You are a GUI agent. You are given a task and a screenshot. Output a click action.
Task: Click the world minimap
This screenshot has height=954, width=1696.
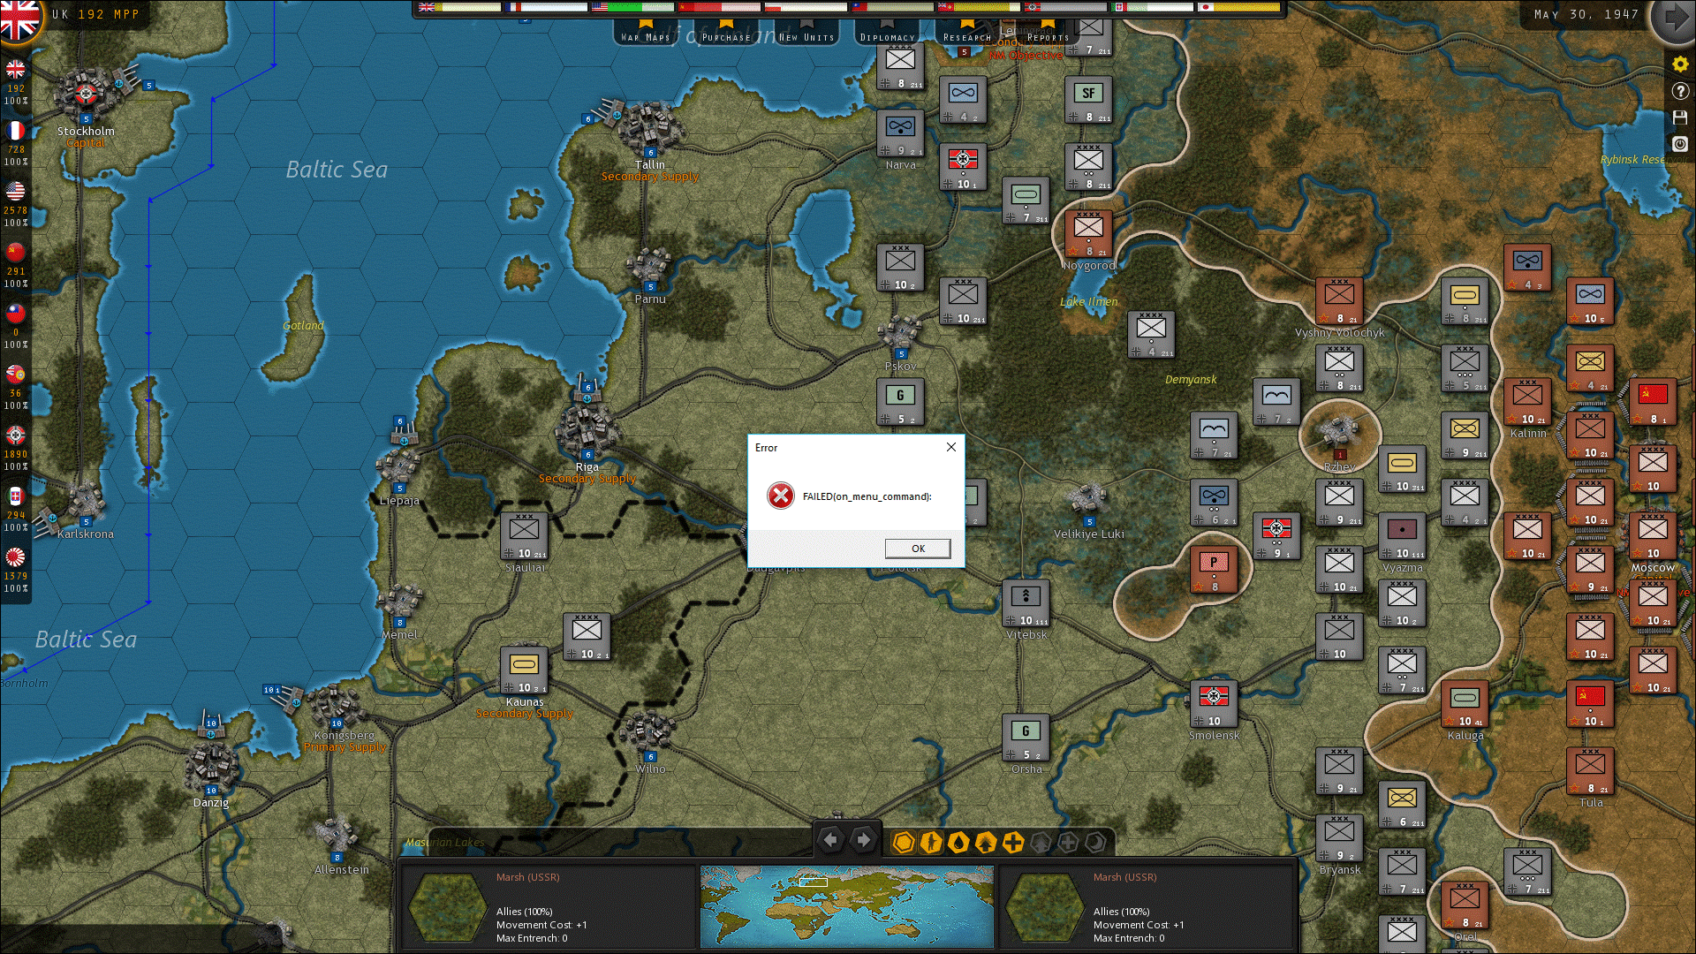point(846,906)
